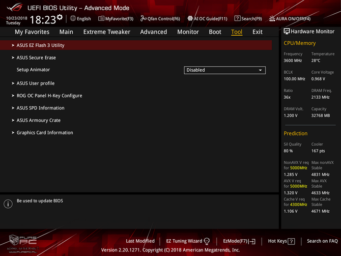Switch to Monitor tab
341x256 pixels.
188,32
